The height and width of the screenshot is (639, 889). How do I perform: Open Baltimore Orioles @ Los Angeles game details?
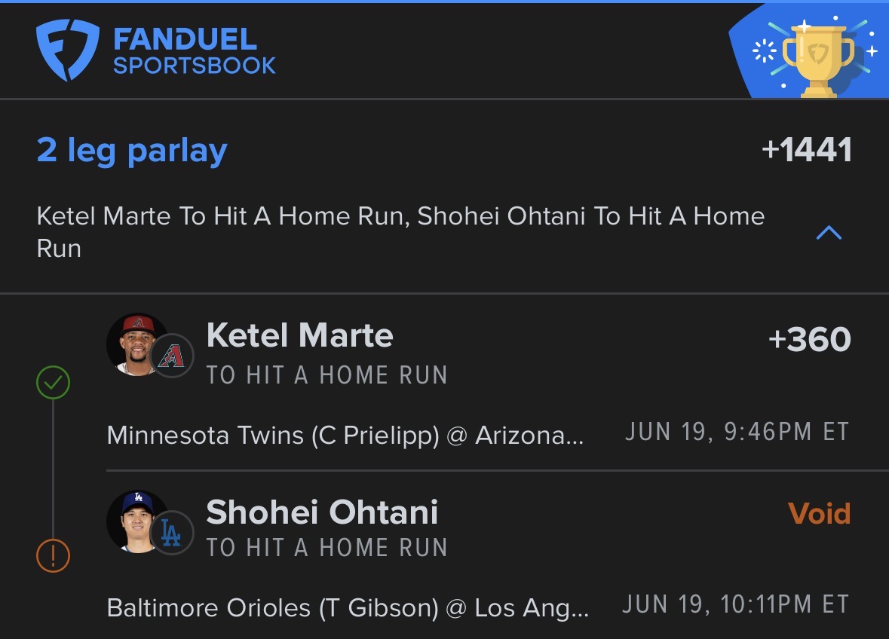[x=348, y=608]
